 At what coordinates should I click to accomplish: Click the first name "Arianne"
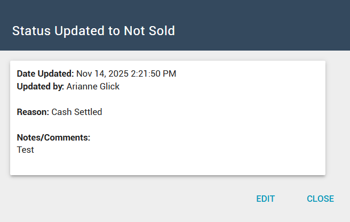[82, 86]
